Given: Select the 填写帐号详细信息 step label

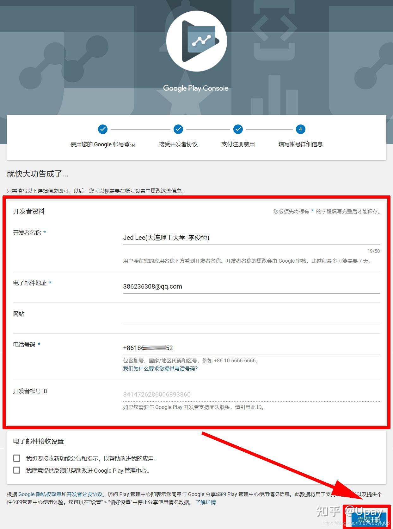Looking at the screenshot, I should (x=300, y=144).
